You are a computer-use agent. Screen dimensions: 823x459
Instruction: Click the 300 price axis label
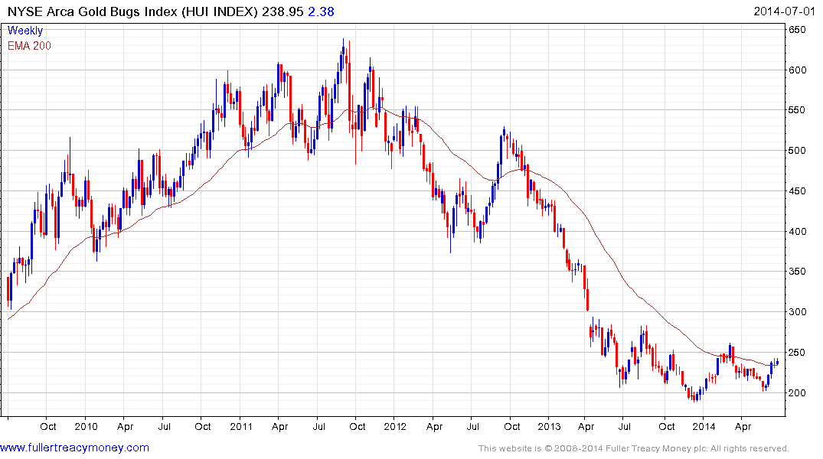click(x=797, y=312)
